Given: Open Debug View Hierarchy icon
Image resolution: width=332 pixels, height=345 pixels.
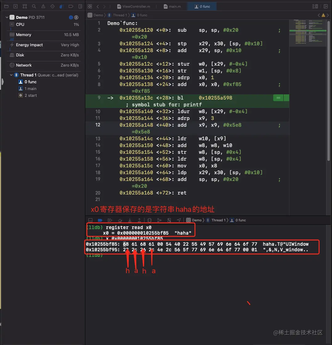Looking at the screenshot, I should pos(150,220).
